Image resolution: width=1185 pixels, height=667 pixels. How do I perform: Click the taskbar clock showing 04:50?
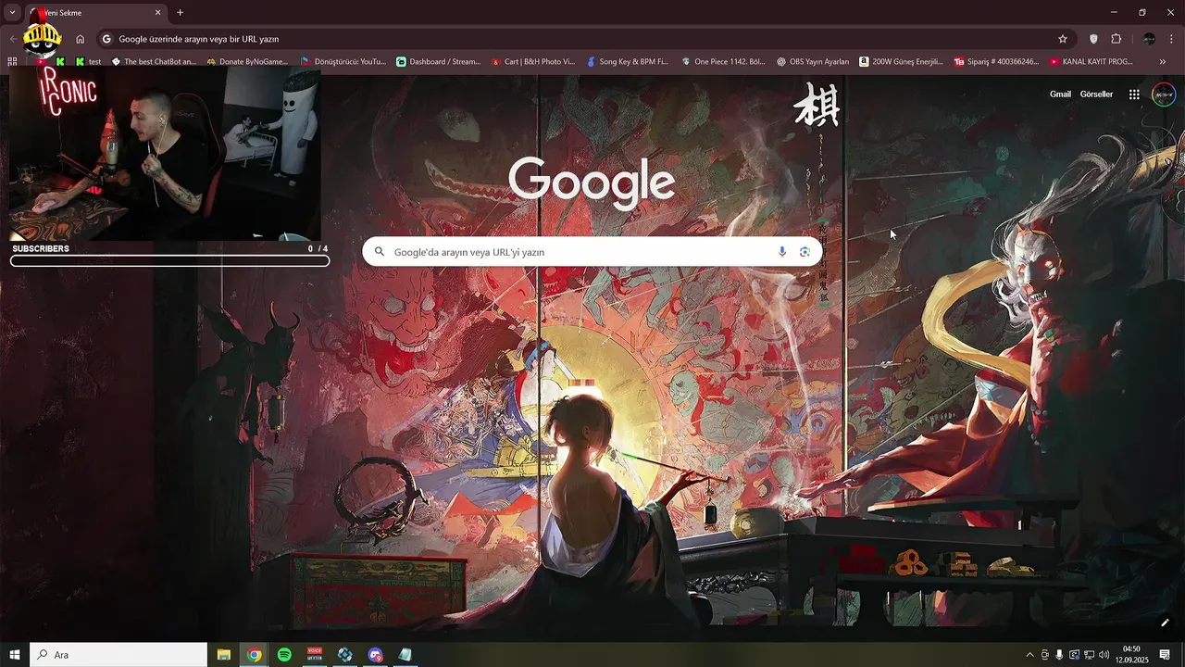click(1131, 655)
